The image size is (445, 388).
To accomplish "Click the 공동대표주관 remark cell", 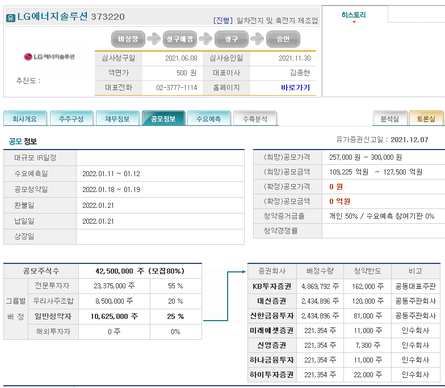I will tap(415, 287).
